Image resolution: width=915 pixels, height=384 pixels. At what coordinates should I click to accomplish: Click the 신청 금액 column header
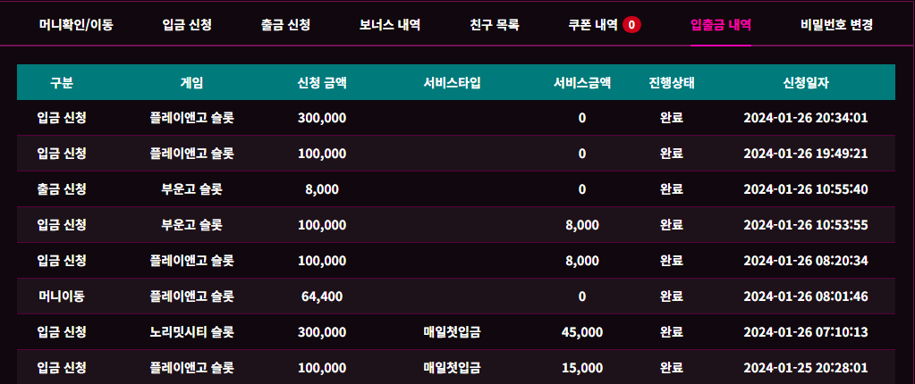[x=322, y=83]
